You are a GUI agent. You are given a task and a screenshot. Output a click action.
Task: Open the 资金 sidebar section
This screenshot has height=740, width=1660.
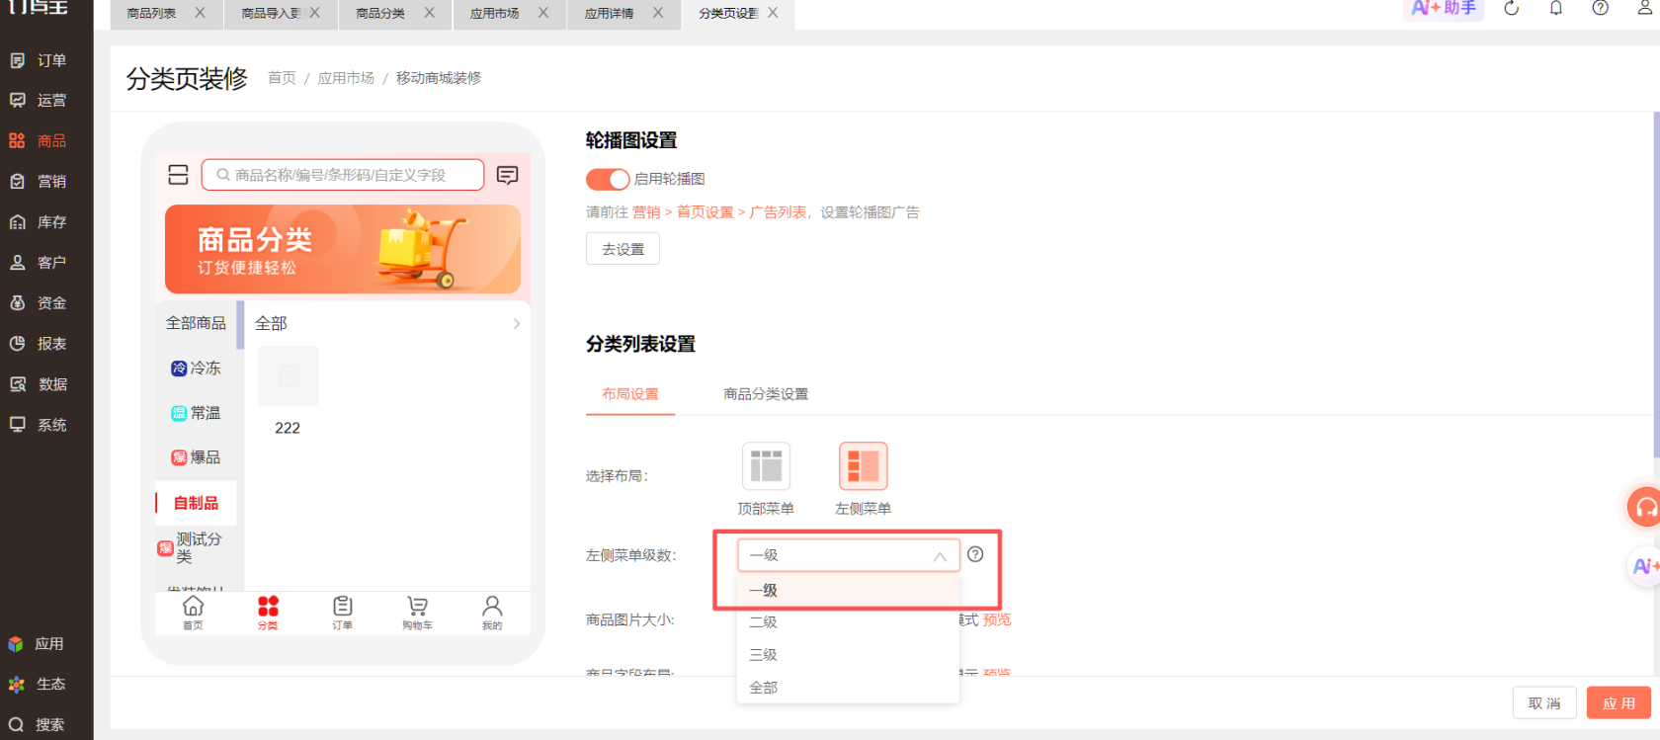(40, 303)
